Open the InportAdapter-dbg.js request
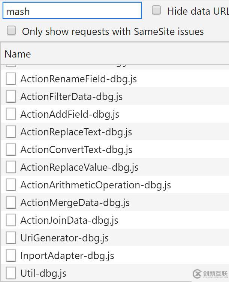The image size is (229, 282). tap(67, 256)
